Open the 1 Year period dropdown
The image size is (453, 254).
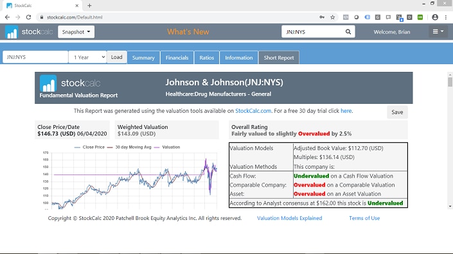coord(87,57)
